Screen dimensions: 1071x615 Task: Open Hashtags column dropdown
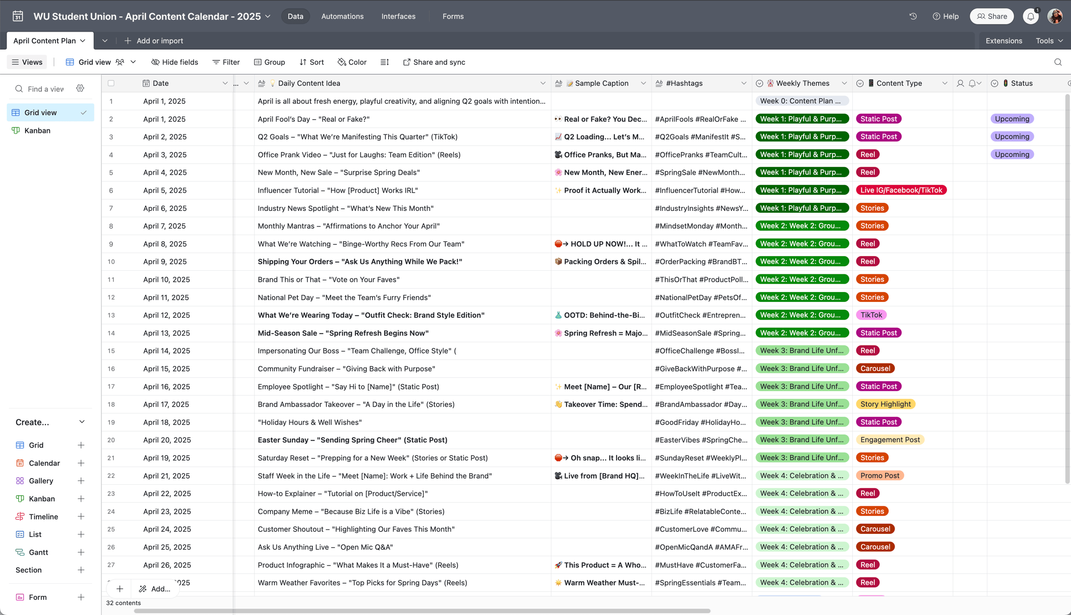pos(743,83)
